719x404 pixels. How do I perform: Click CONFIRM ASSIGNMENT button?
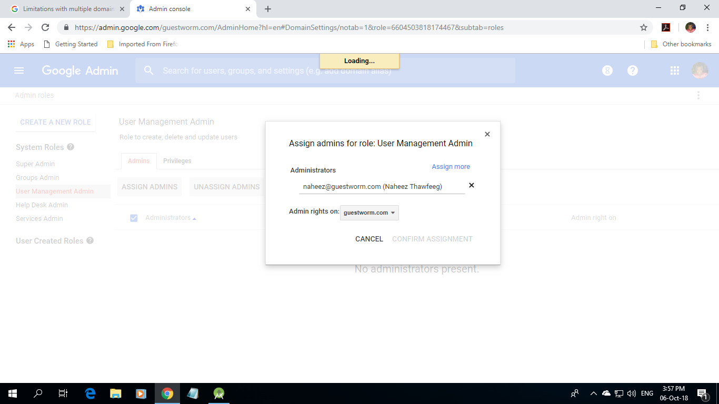pyautogui.click(x=432, y=239)
